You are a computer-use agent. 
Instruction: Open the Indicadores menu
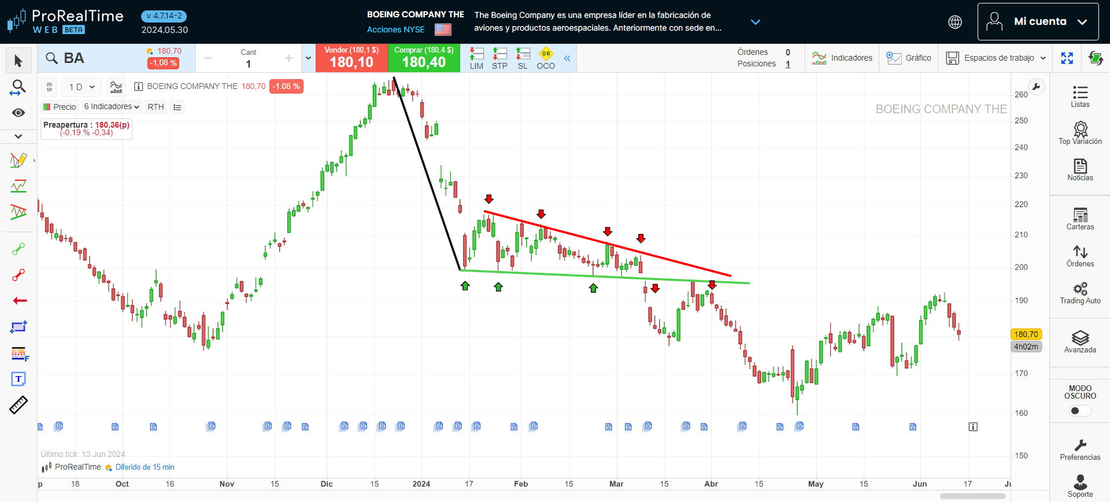[842, 58]
